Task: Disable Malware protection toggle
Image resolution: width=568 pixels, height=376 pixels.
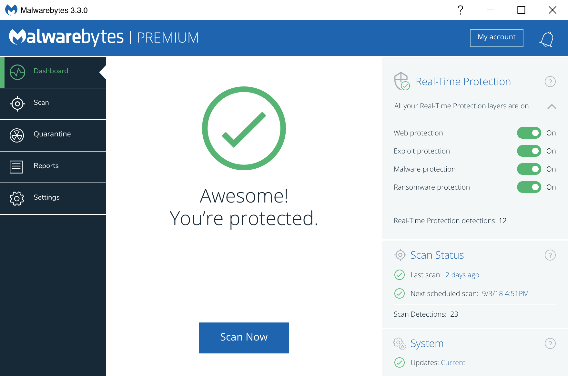Action: 529,169
